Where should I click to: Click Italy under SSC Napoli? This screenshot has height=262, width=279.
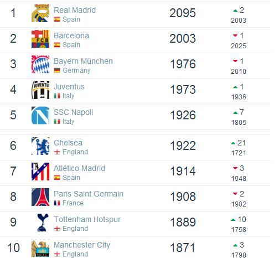[69, 122]
